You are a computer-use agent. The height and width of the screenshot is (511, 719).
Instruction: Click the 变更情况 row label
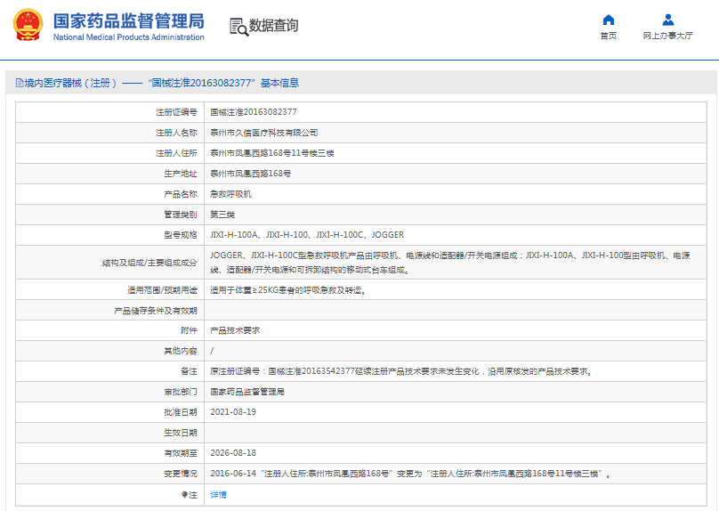[x=181, y=474]
